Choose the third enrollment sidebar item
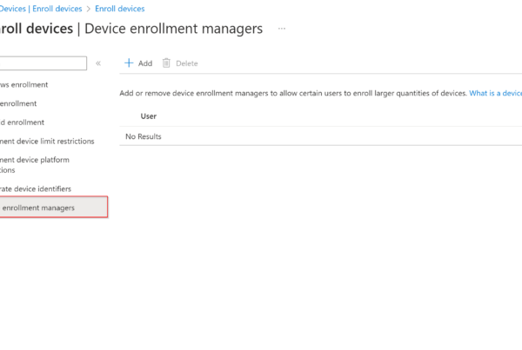Image resolution: width=522 pixels, height=350 pixels. click(x=23, y=122)
